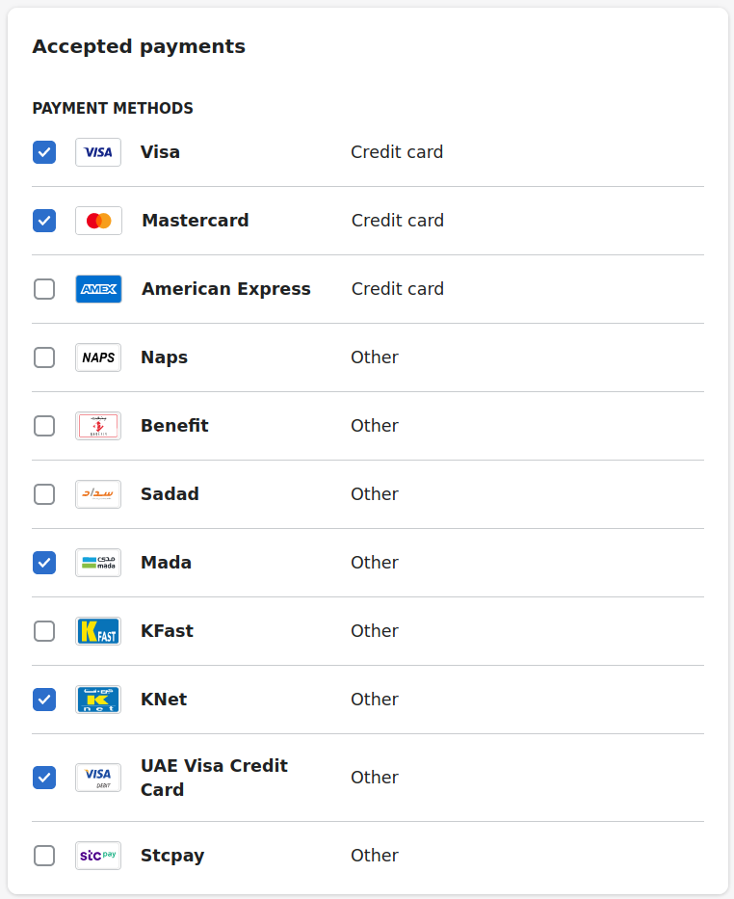734x899 pixels.
Task: Click the NAPS logo icon
Action: click(98, 357)
